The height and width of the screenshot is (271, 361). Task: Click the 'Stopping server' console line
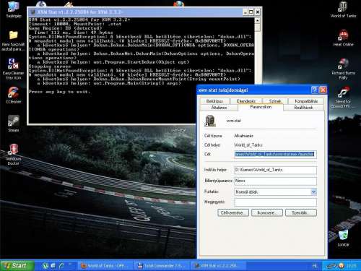50,66
